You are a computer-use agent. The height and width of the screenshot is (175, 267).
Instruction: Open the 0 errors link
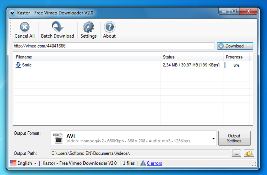(154, 163)
